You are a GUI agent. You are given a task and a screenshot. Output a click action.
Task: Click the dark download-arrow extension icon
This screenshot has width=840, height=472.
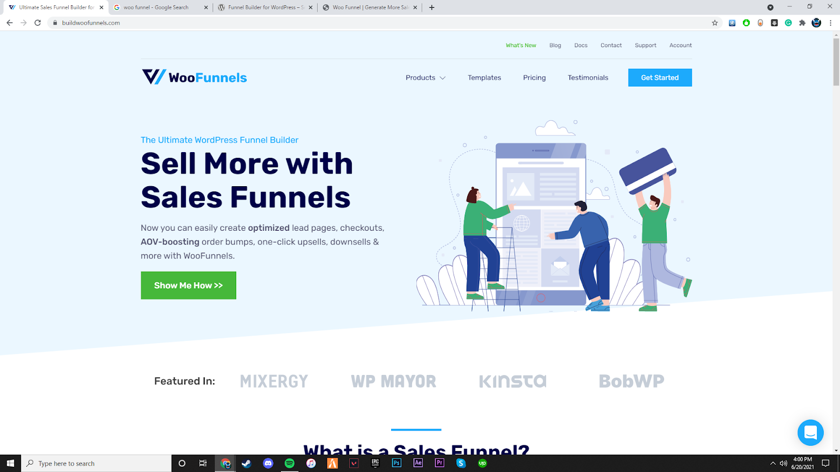tap(774, 23)
